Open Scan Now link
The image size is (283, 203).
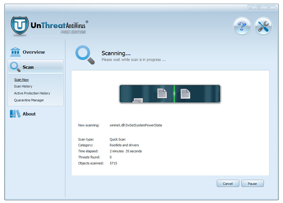[21, 80]
